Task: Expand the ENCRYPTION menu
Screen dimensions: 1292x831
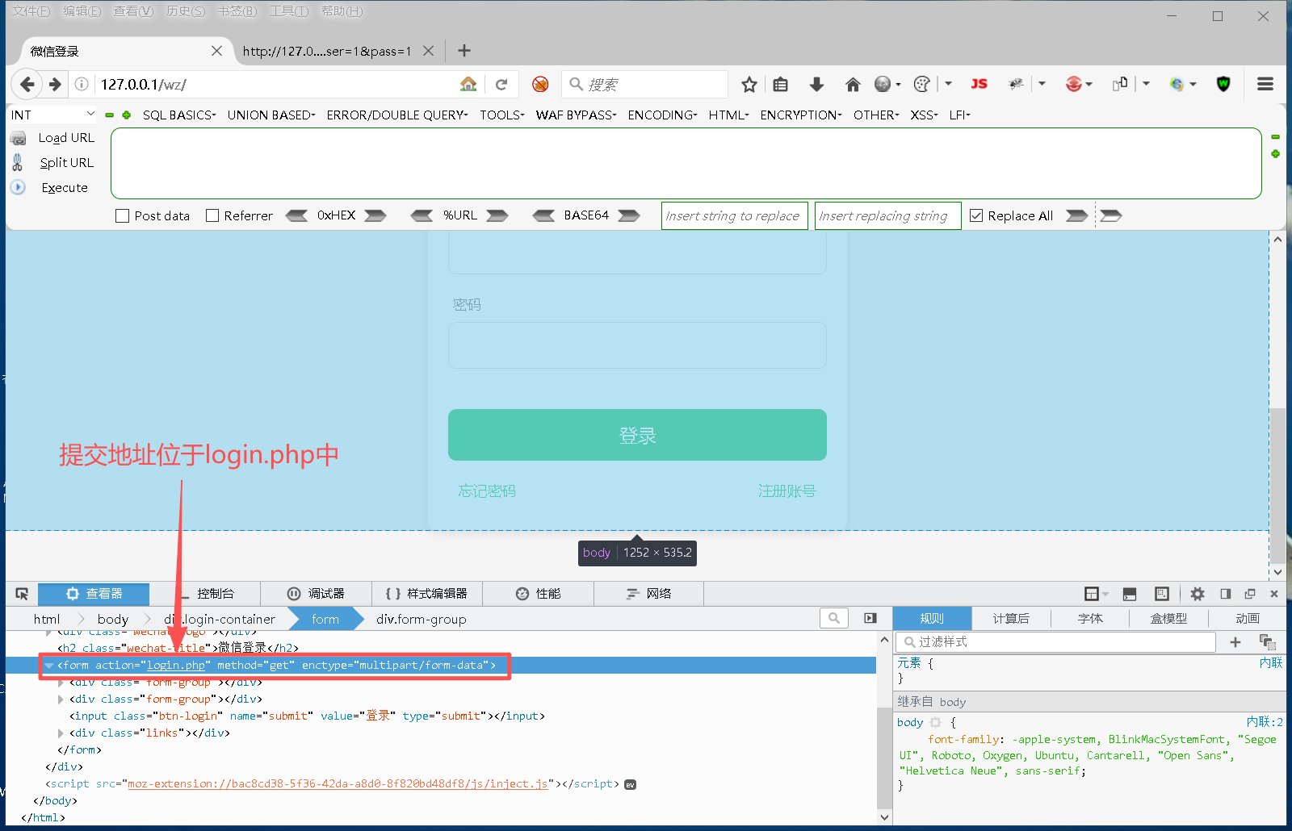Action: [801, 115]
